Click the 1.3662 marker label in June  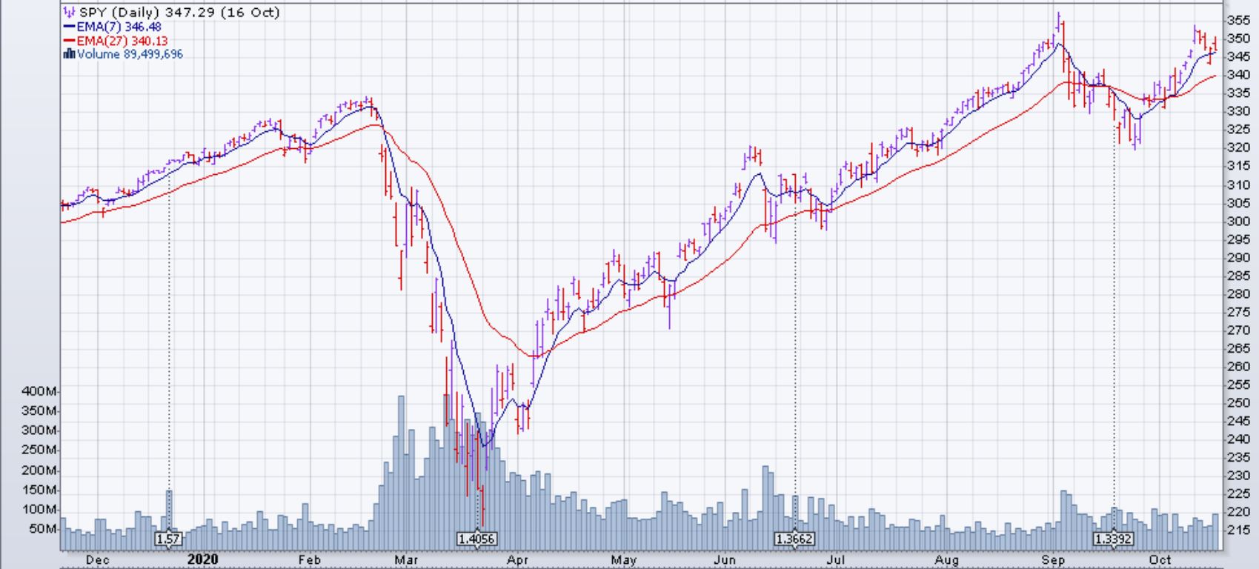[x=794, y=539]
